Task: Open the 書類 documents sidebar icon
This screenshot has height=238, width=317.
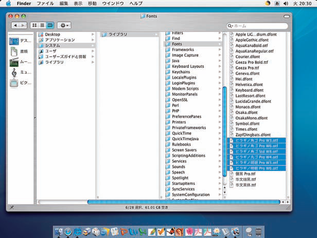Action: tap(14, 52)
